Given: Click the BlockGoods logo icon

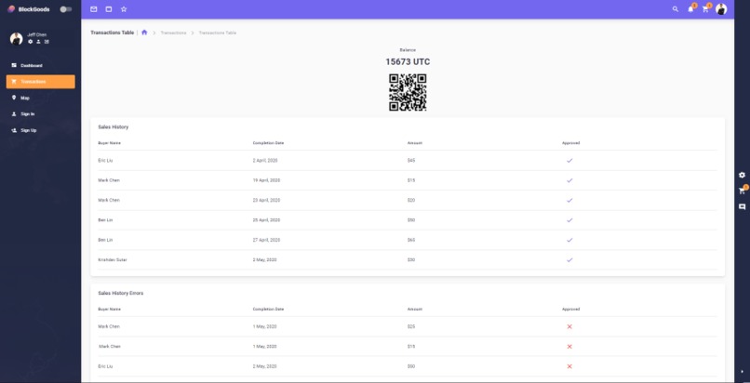Looking at the screenshot, I should click(x=11, y=9).
